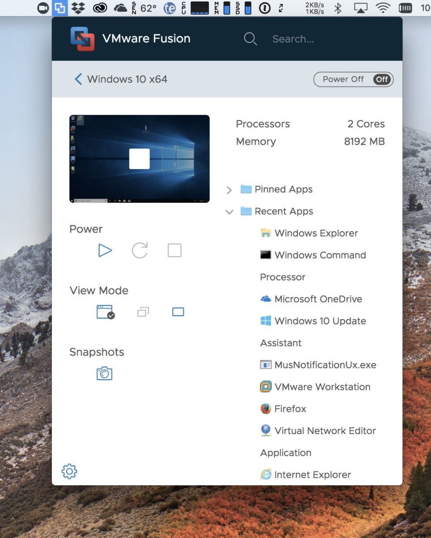431x538 pixels.
Task: Switch to Single Window view mode
Action: 105,311
